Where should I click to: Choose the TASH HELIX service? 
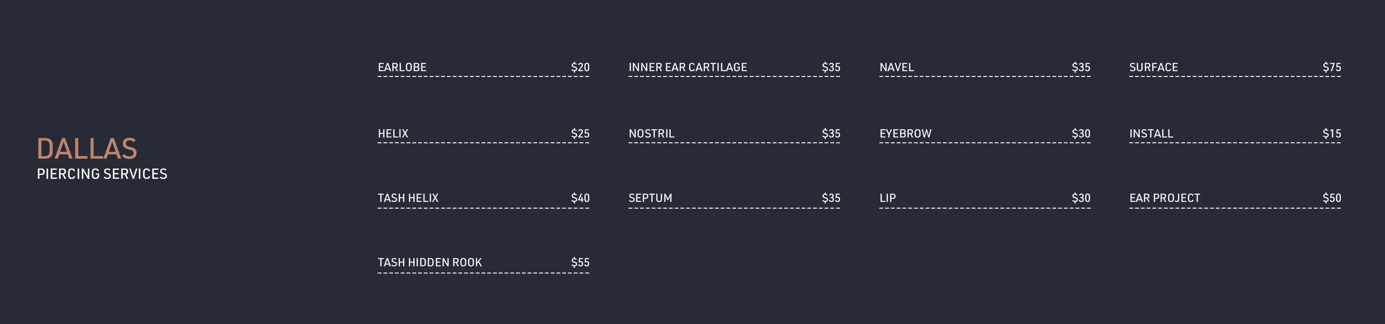click(408, 198)
